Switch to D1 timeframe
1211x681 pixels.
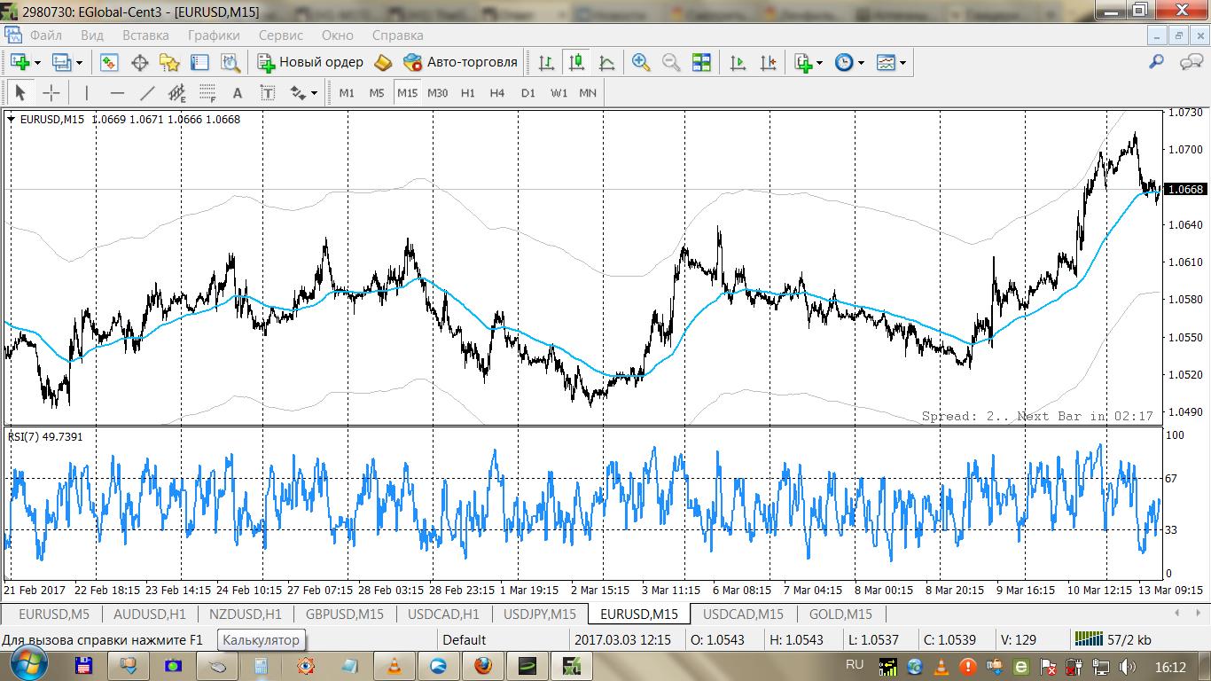coord(527,92)
